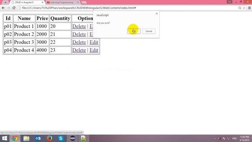
Task: Click the price cell 1000
Action: point(42,26)
